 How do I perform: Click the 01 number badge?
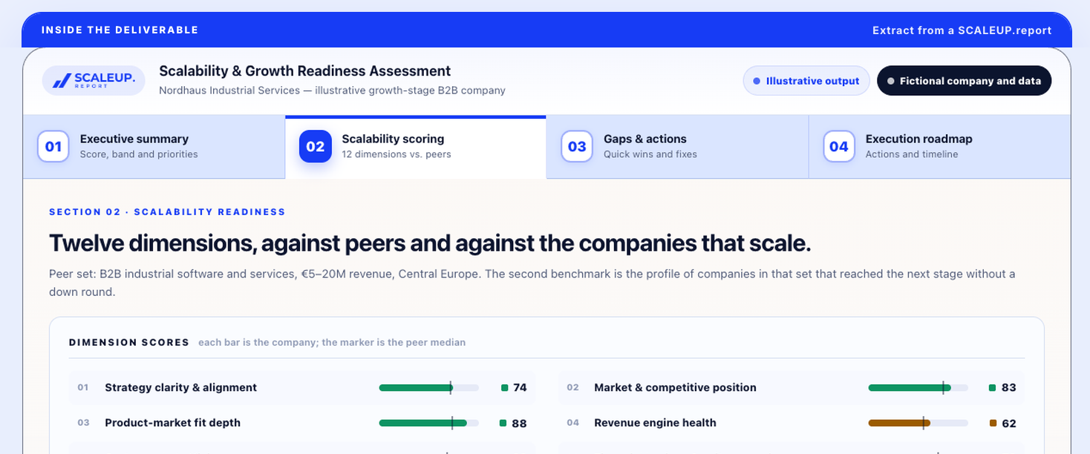tap(53, 147)
